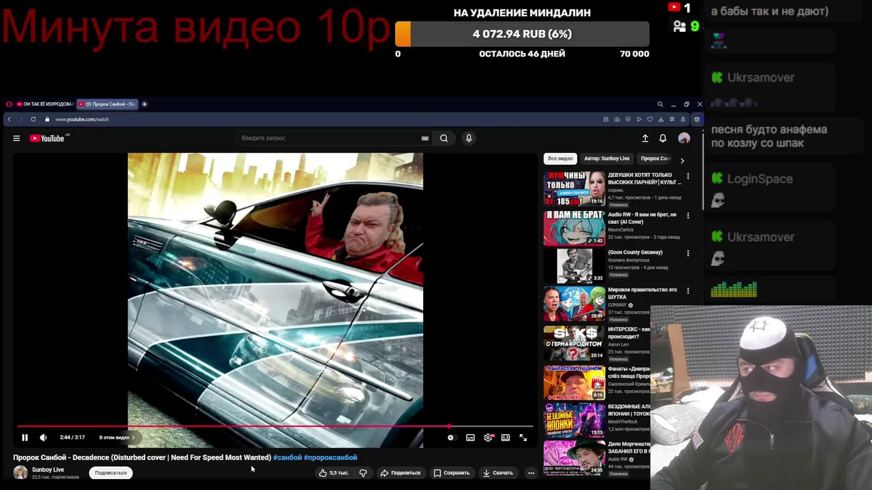Switch to the 'ОН ТАК ЕЁ ИЗУРОДОВАЛ' tab
The height and width of the screenshot is (490, 872).
(44, 104)
